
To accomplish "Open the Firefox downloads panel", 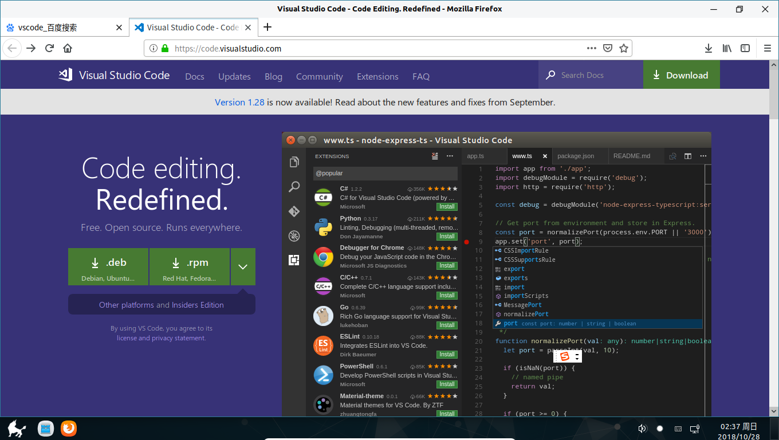I will tap(709, 49).
